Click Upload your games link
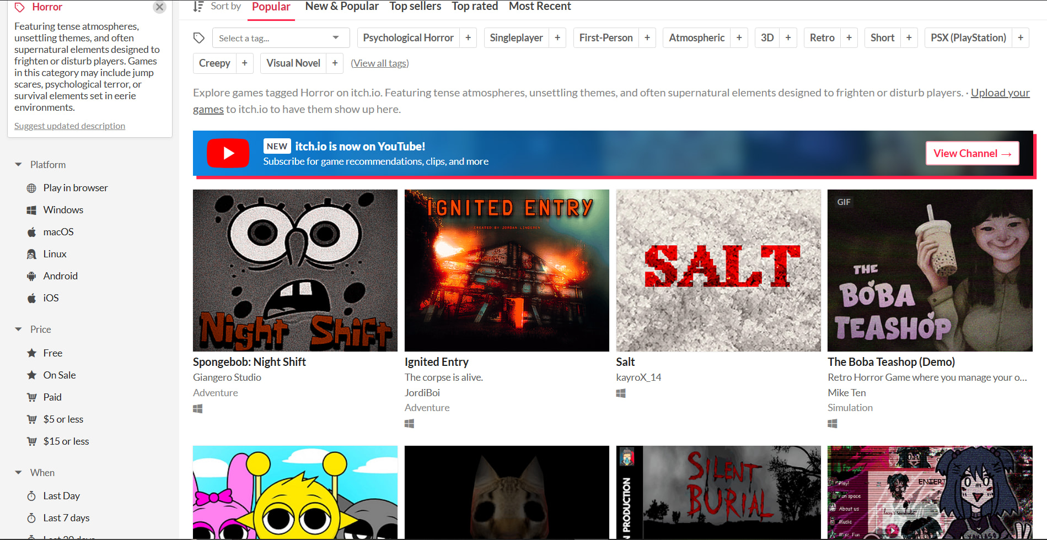1047x540 pixels. pos(1000,93)
